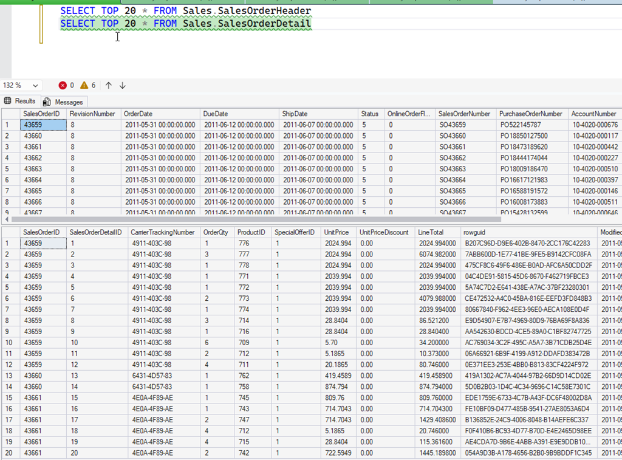Image resolution: width=622 pixels, height=460 pixels.
Task: Select the OrderDate column header
Action: (138, 114)
